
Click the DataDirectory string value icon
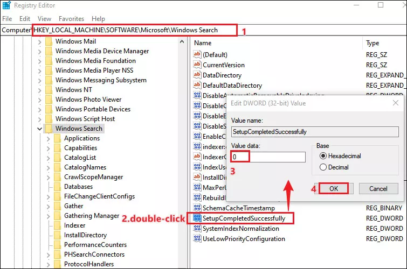(x=197, y=75)
